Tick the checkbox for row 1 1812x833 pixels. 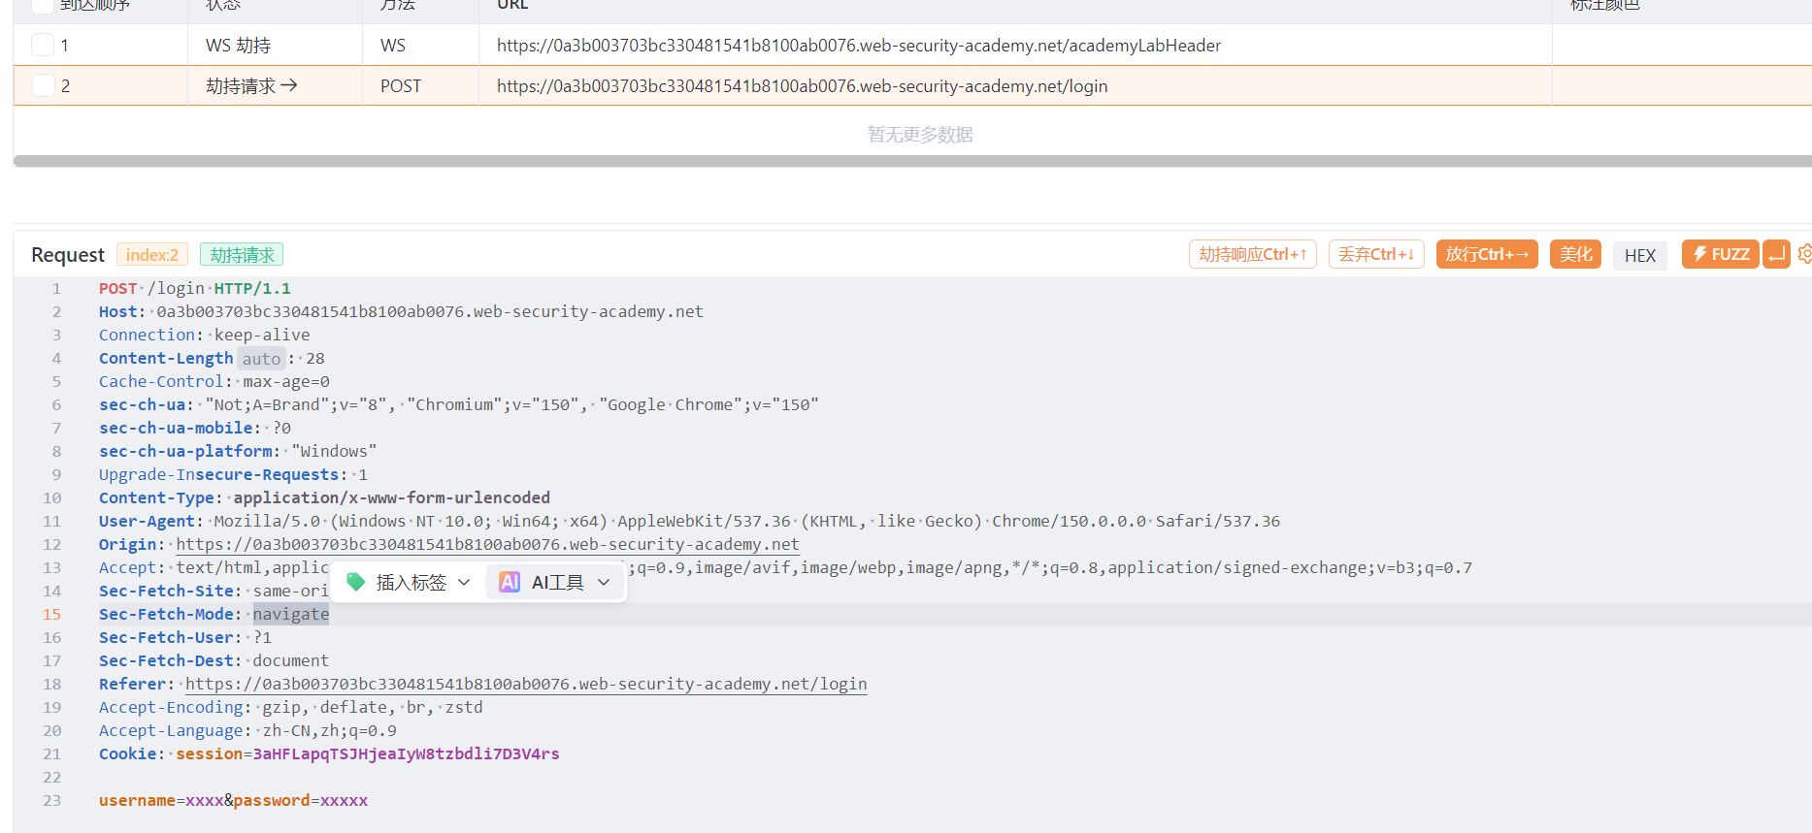coord(43,45)
